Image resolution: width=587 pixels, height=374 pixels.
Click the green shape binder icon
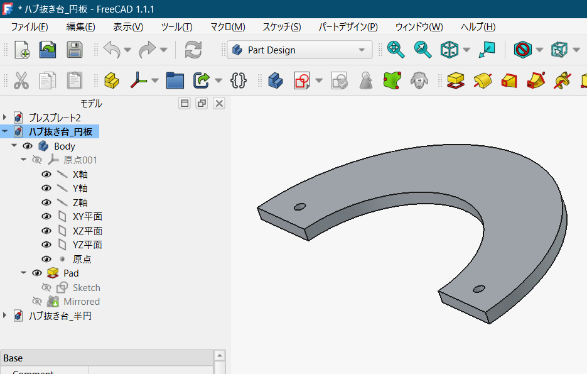pos(392,80)
